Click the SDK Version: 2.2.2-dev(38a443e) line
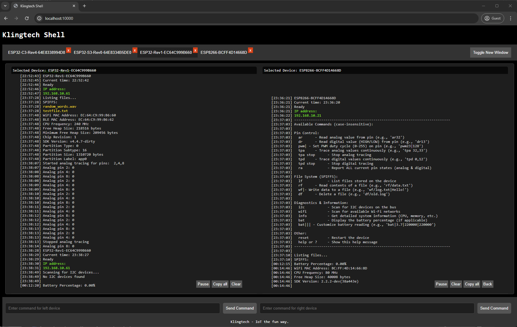Image resolution: width=517 pixels, height=327 pixels. [326, 281]
